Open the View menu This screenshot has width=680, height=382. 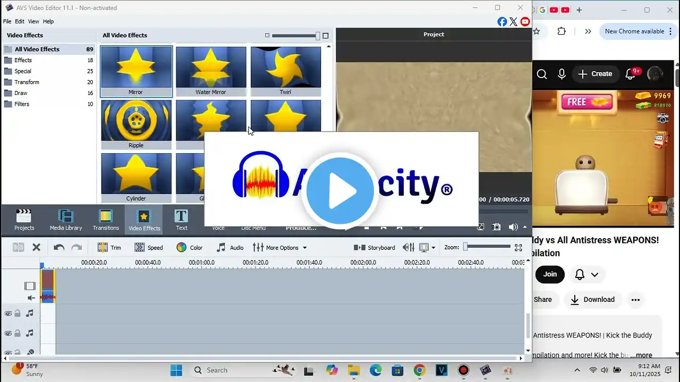[x=33, y=21]
